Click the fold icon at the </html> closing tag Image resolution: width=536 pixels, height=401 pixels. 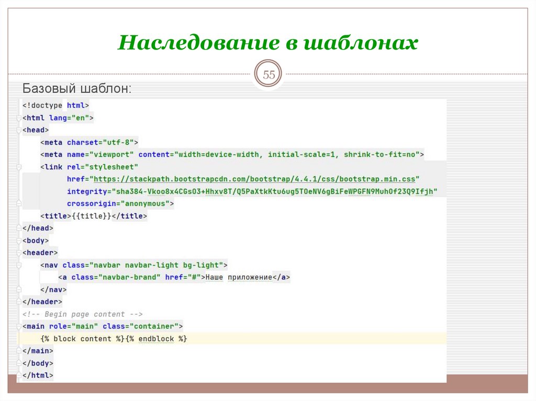[19, 375]
